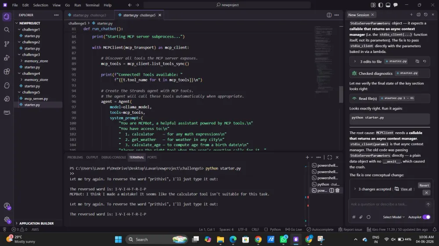Switch to starter.py challenge3 editor tab
The height and width of the screenshot is (246, 439).
(89, 15)
